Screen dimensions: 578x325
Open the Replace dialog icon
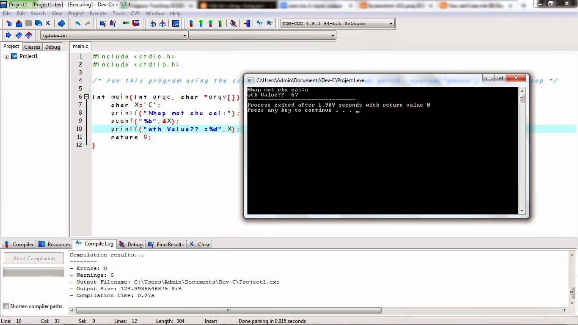click(113, 23)
